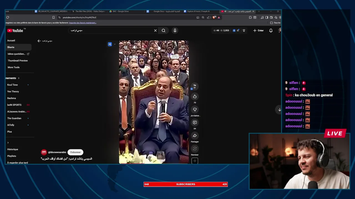Image resolution: width=355 pixels, height=199 pixels.
Task: Open the AiTelly subscription
Action: [x=11, y=125]
